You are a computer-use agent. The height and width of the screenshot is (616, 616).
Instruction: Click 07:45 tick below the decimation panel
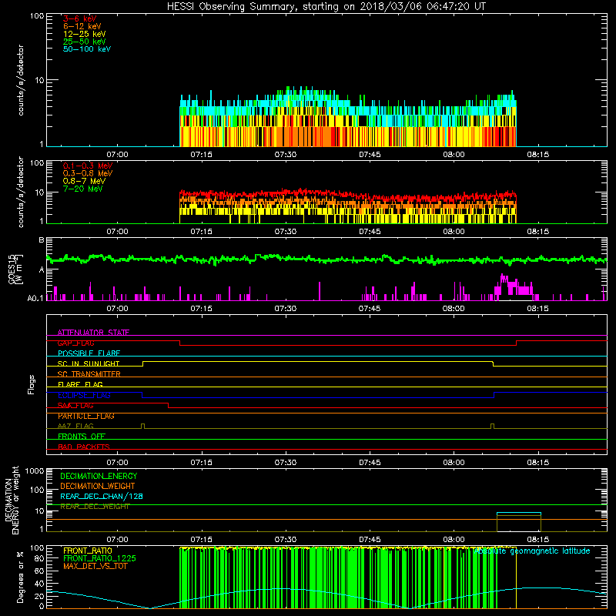tap(370, 540)
